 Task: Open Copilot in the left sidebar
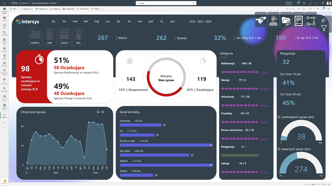tap(4, 18)
